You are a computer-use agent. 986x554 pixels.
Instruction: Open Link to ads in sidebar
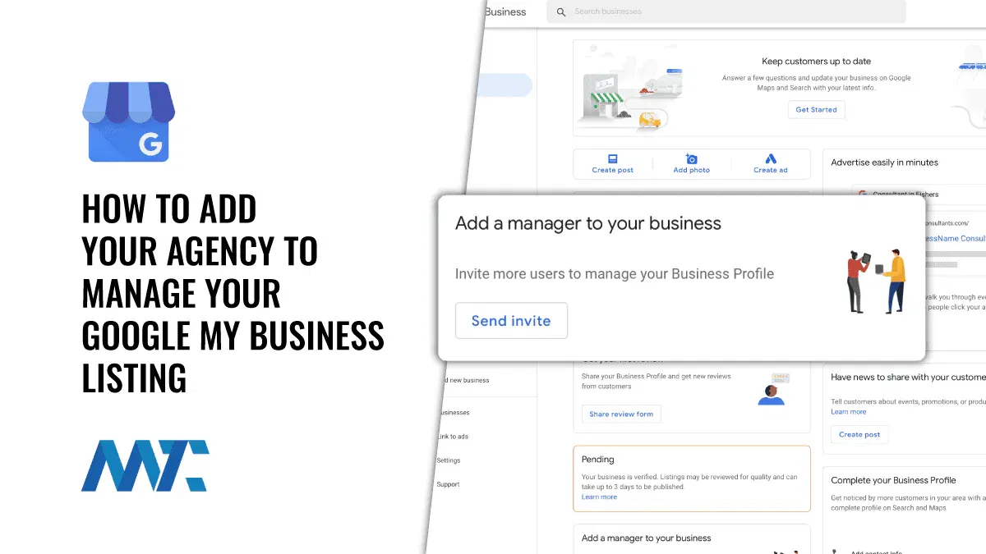(453, 437)
